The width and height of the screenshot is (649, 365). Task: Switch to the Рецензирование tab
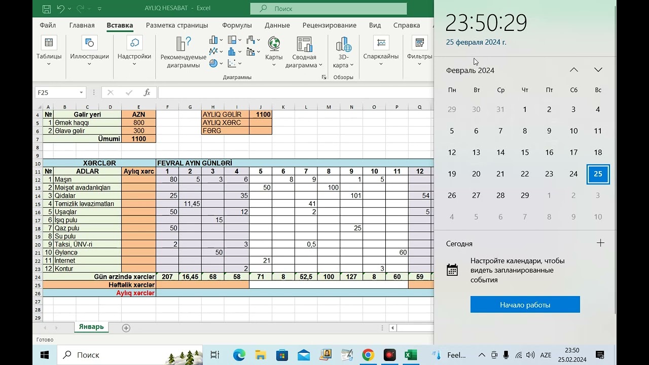click(x=330, y=25)
